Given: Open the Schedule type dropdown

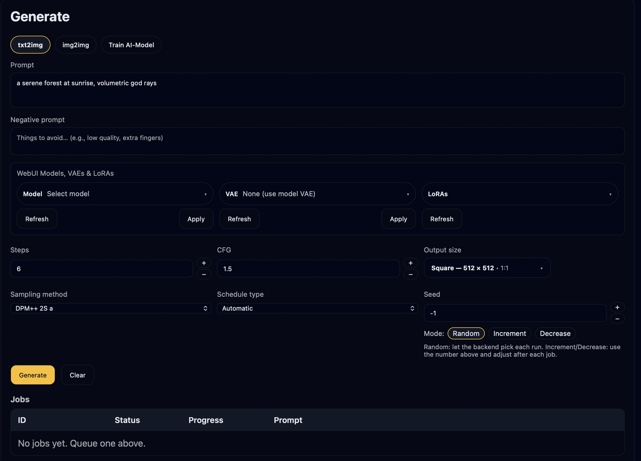Looking at the screenshot, I should [x=317, y=308].
